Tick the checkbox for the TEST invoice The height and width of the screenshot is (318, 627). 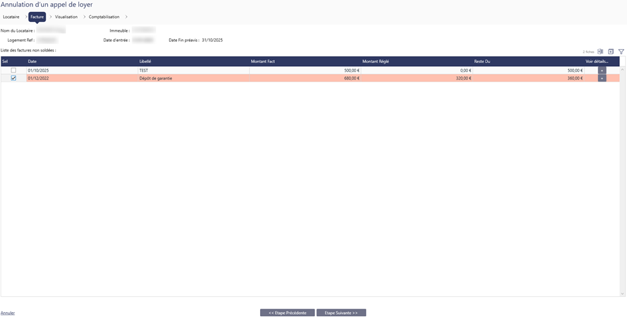[x=13, y=70]
